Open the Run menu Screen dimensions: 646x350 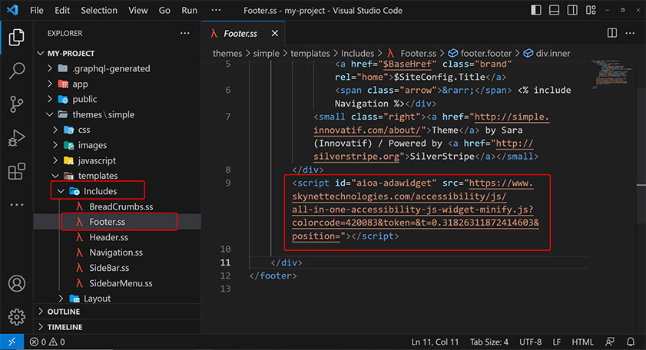click(x=189, y=10)
